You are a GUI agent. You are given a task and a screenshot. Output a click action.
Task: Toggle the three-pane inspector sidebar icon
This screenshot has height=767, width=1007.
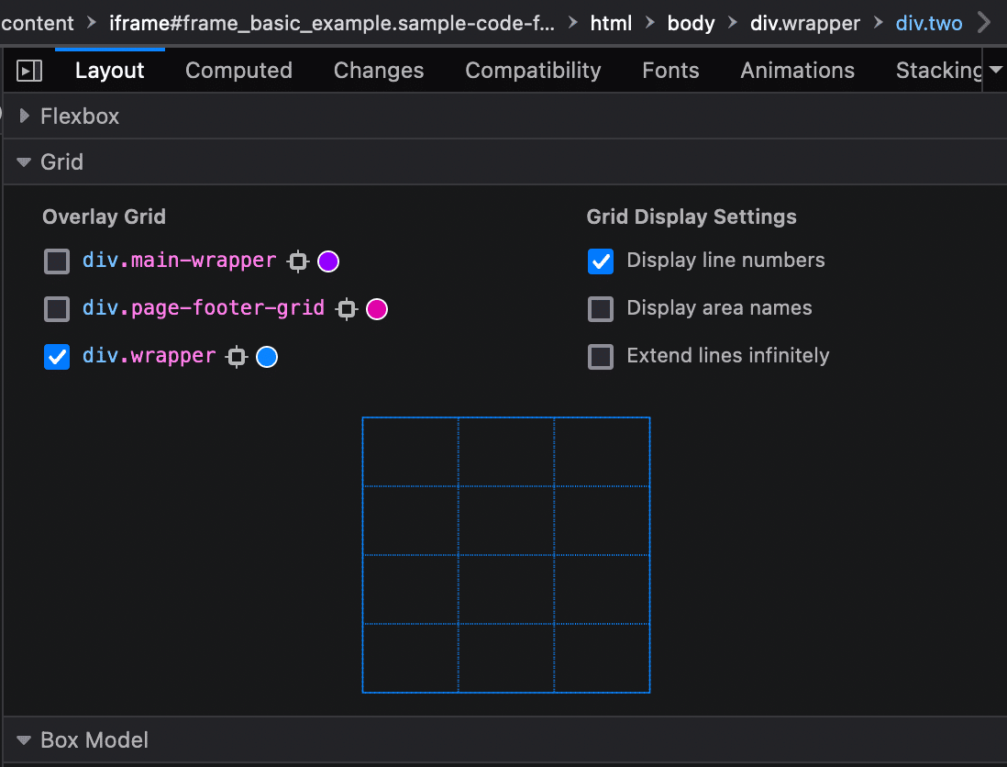(29, 71)
